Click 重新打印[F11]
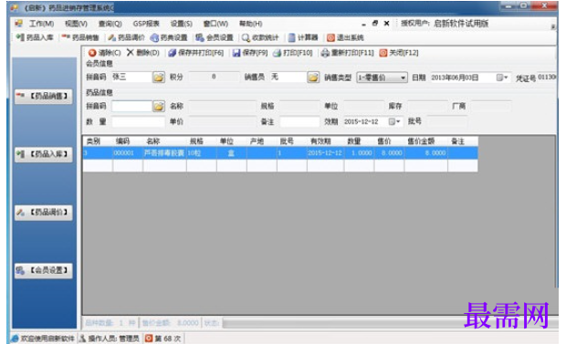This screenshot has width=566, height=344. coord(347,53)
